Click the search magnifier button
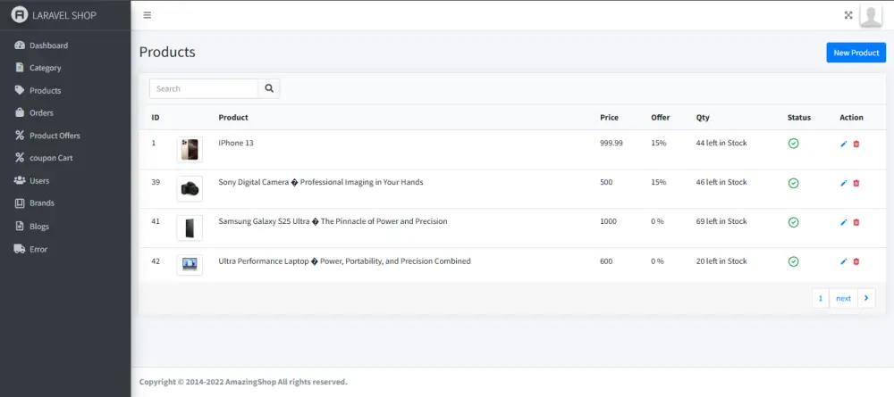894x397 pixels. click(269, 88)
